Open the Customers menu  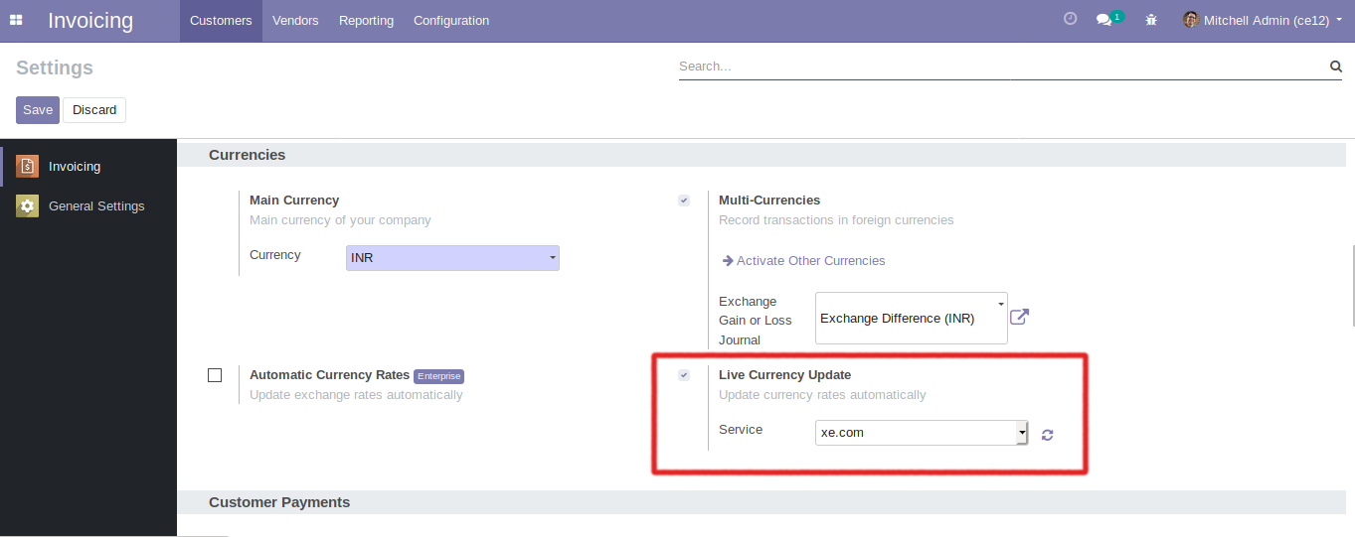click(221, 21)
